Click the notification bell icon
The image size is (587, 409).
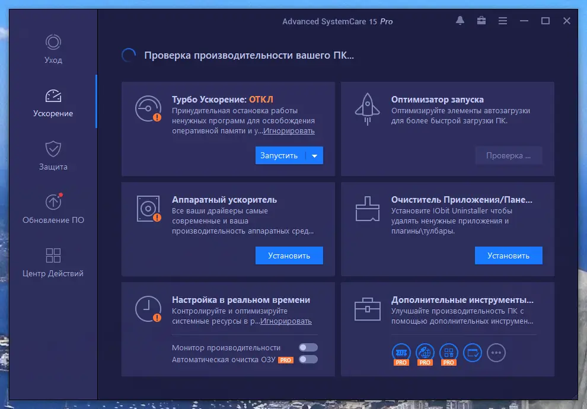[460, 20]
